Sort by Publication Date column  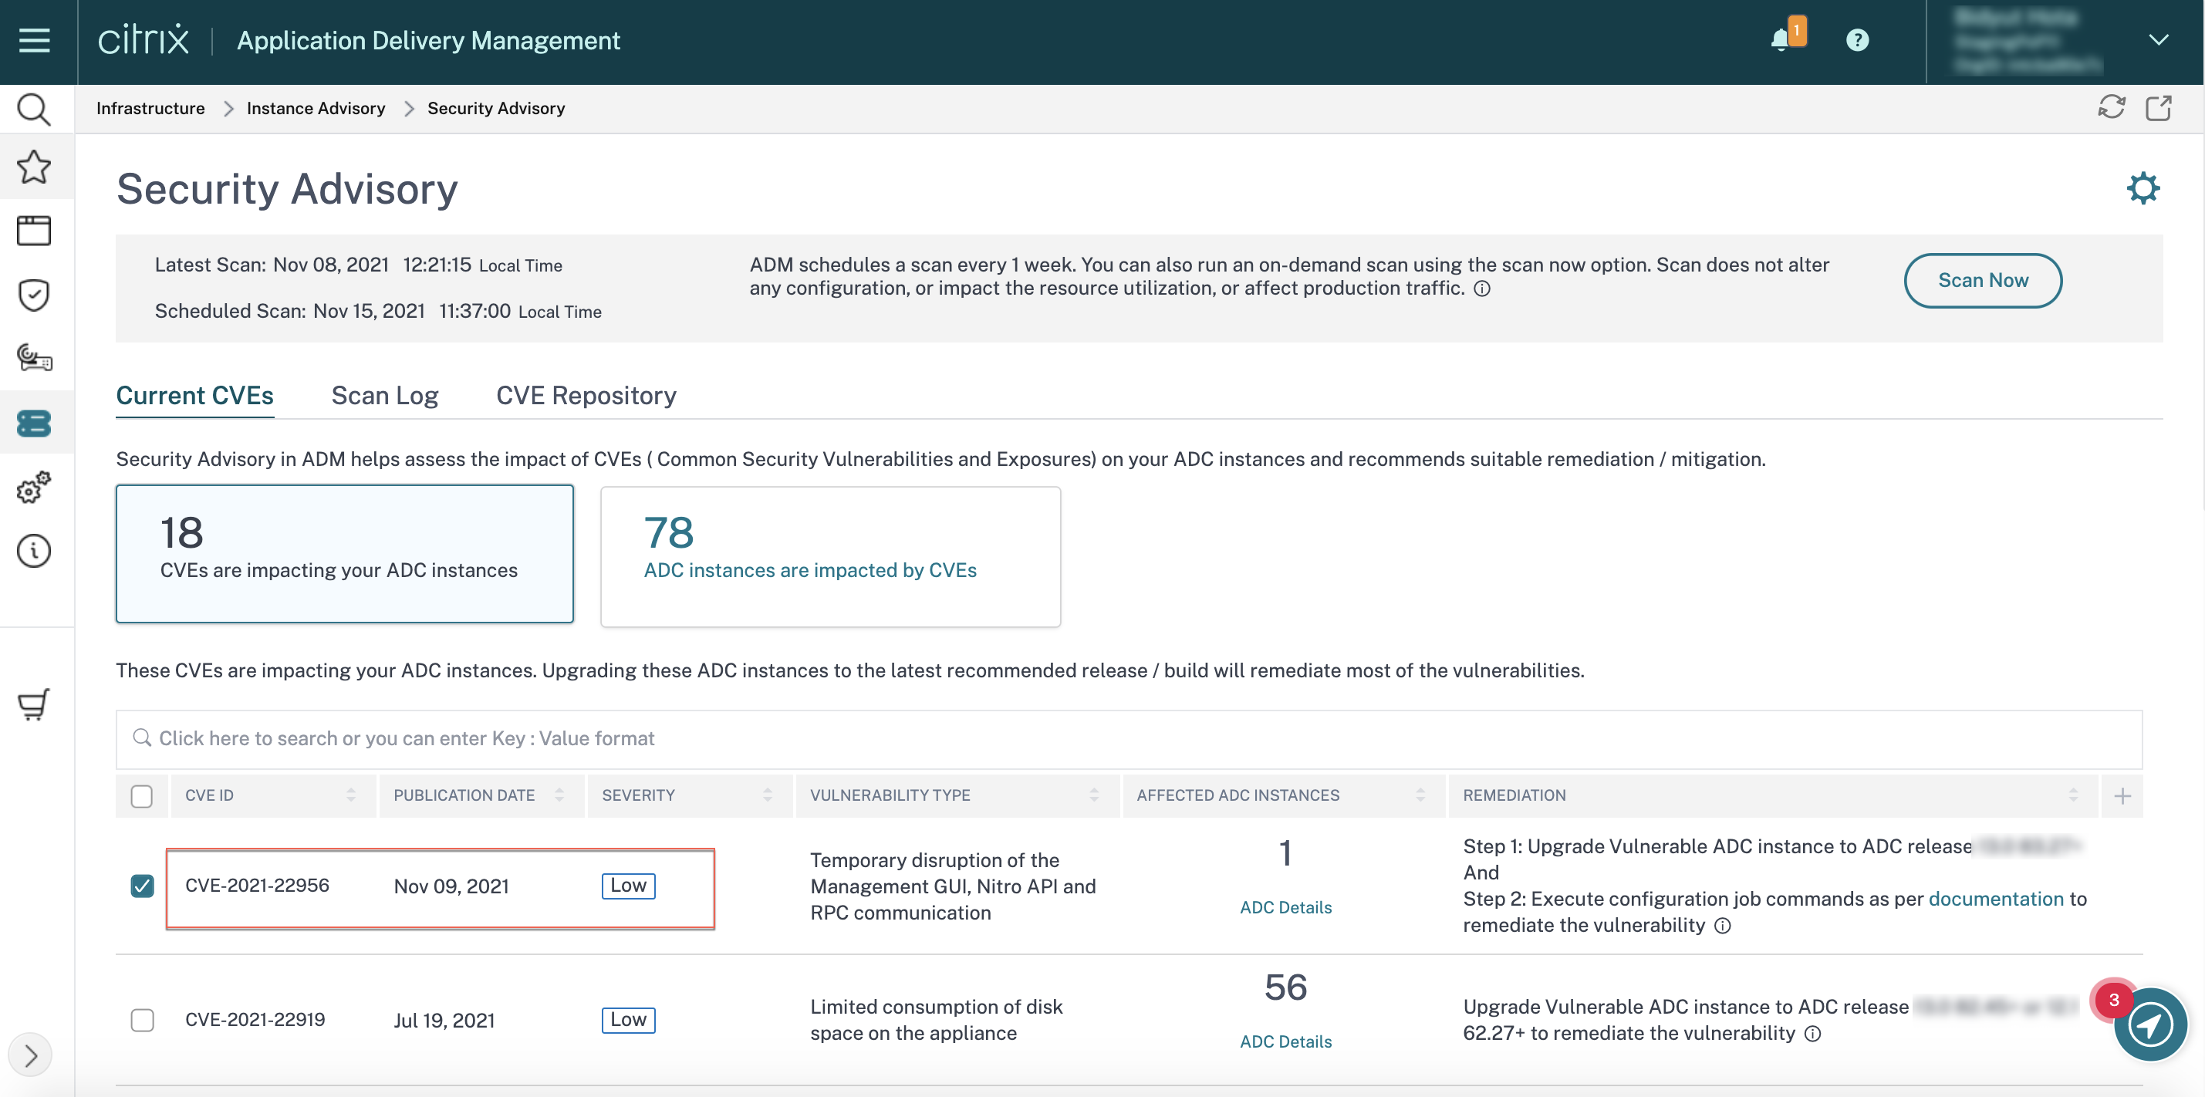tap(559, 796)
